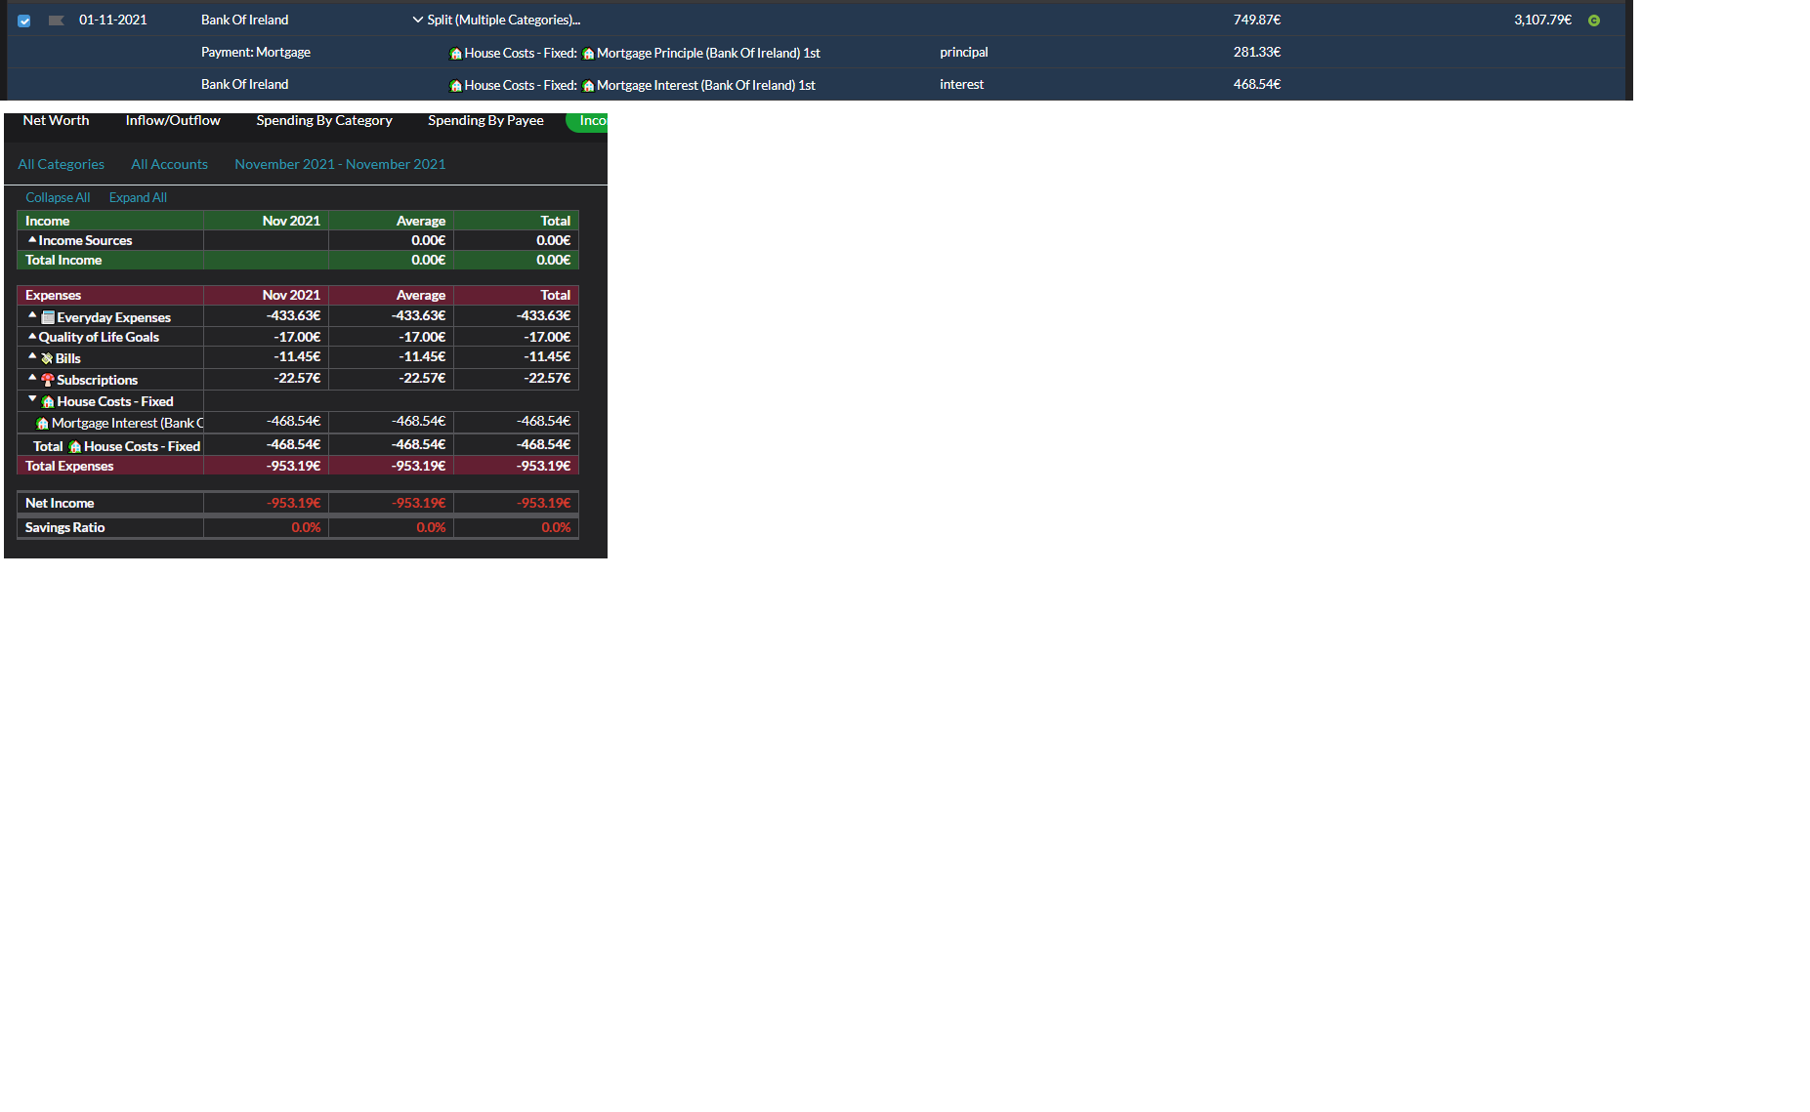Click Total Expenses Nov 2021 value -953.19€
Viewport: 1810px width, 1112px height.
pyautogui.click(x=293, y=466)
